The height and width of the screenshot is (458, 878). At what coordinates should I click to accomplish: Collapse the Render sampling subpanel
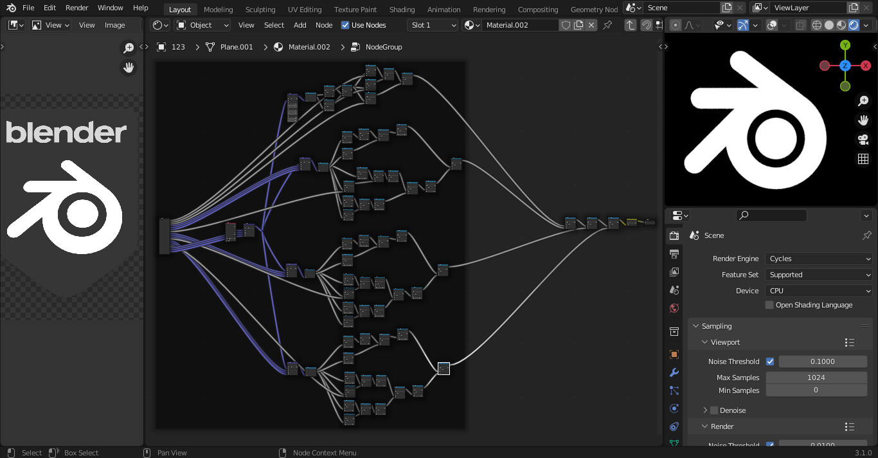click(705, 426)
